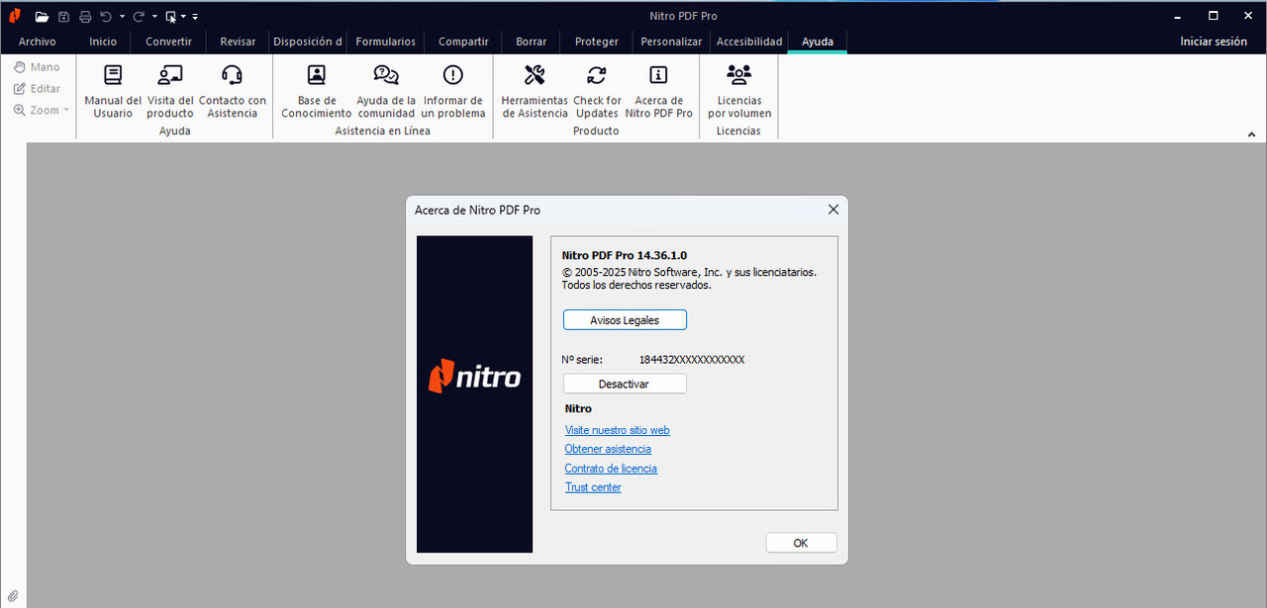Close the Acerca de Nitro PDF Pro dialog
This screenshot has height=608, width=1267.
pos(832,210)
